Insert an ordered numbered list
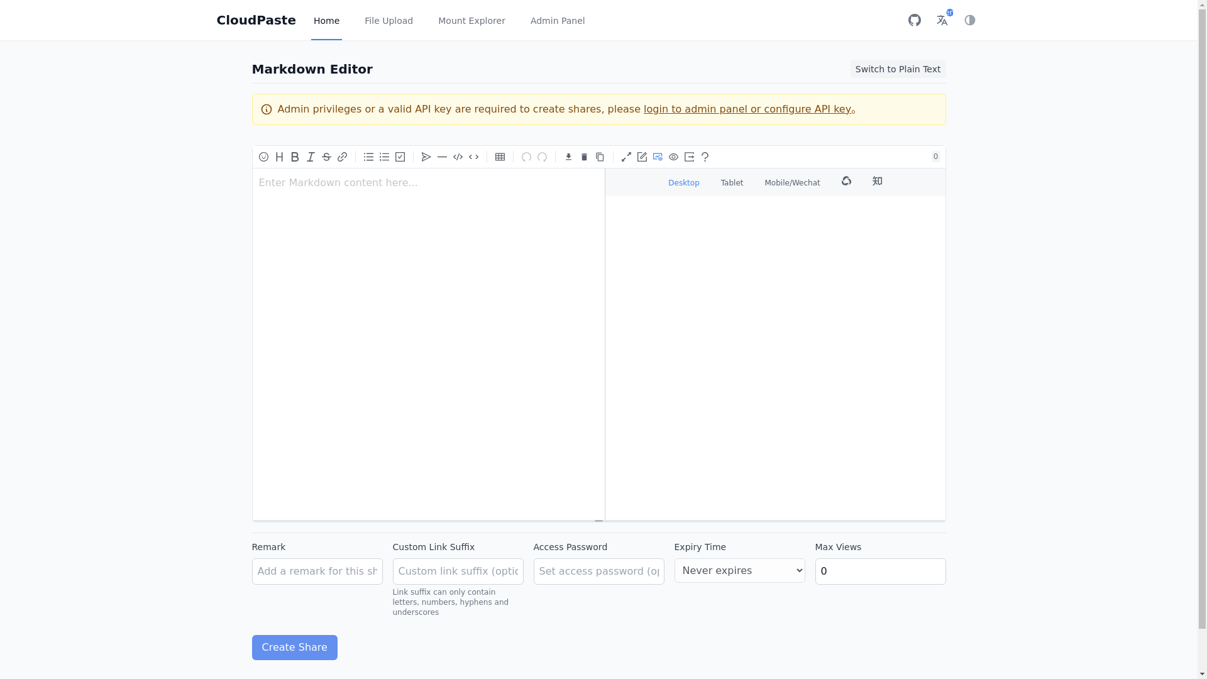 (384, 157)
